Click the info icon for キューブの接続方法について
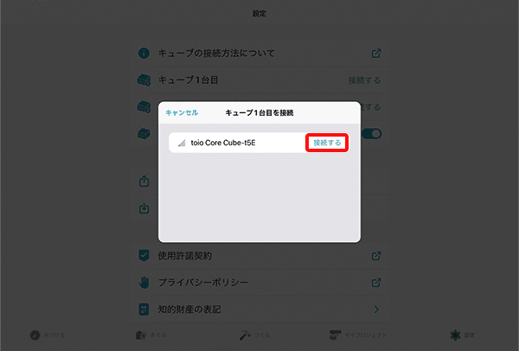The width and height of the screenshot is (519, 351). click(x=144, y=53)
